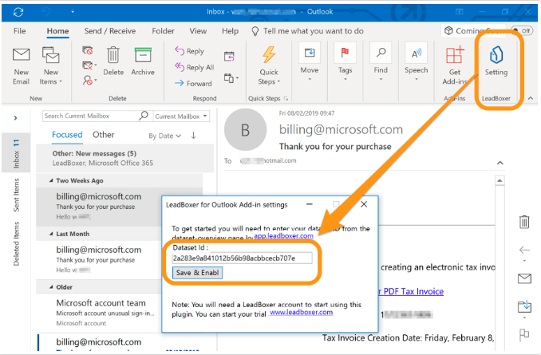Click the envelope icon in right sidebar
This screenshot has height=355, width=541.
(524, 278)
